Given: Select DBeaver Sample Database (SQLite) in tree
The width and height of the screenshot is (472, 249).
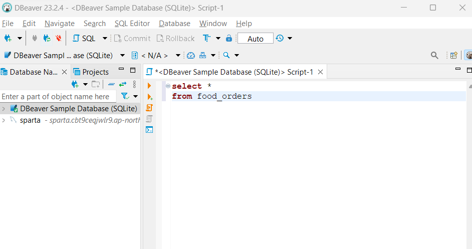Looking at the screenshot, I should tap(79, 108).
